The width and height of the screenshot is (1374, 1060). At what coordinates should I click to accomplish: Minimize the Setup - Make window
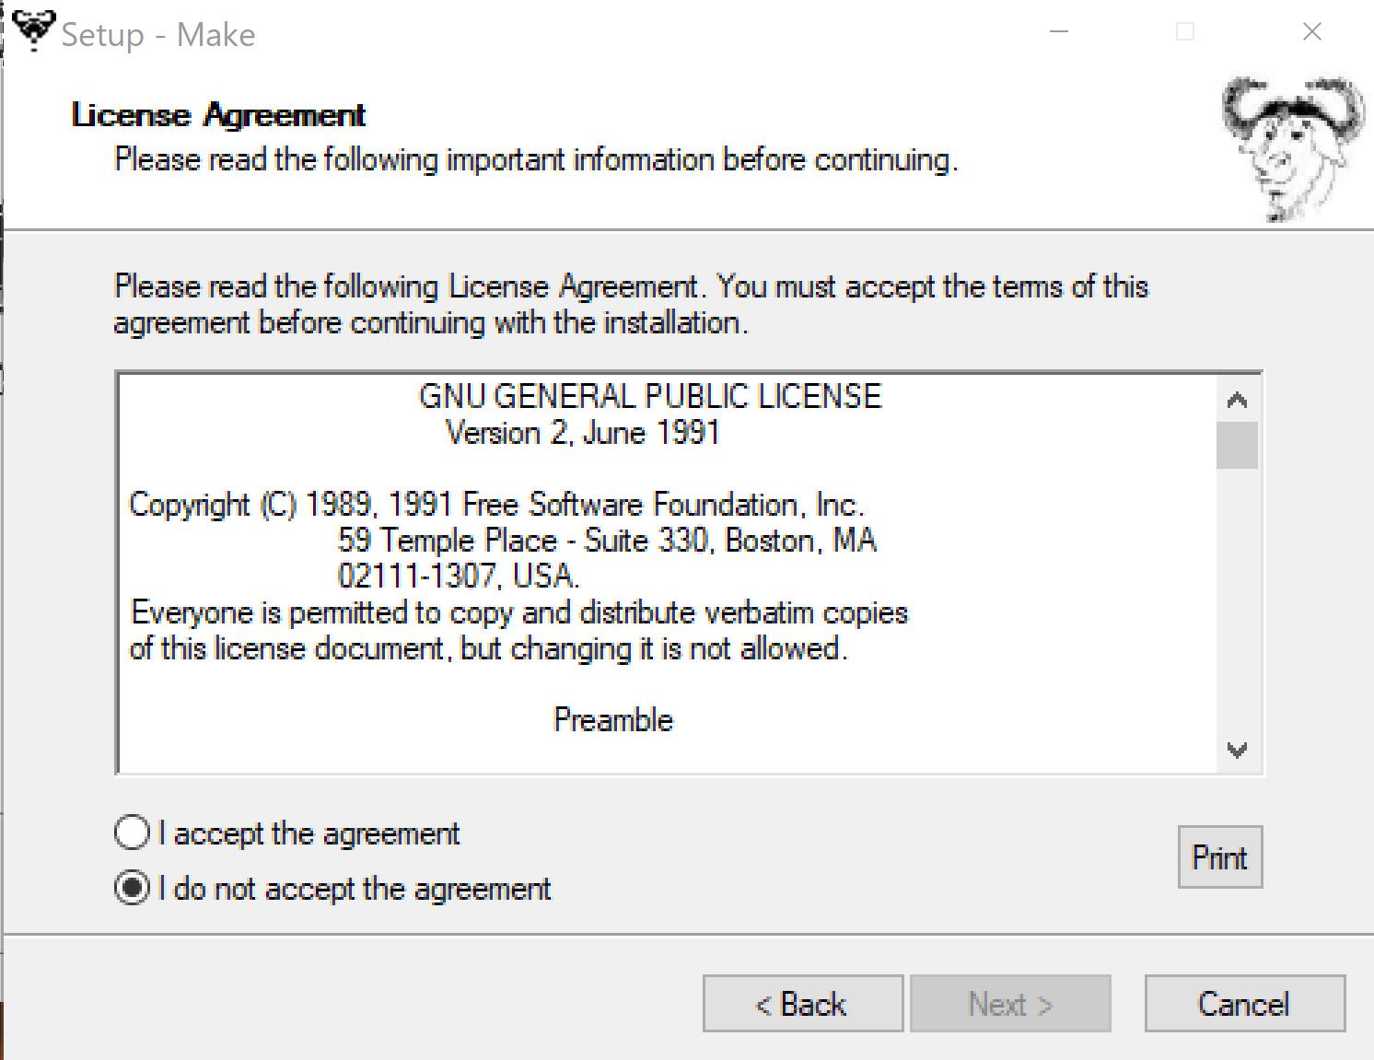coord(1060,32)
